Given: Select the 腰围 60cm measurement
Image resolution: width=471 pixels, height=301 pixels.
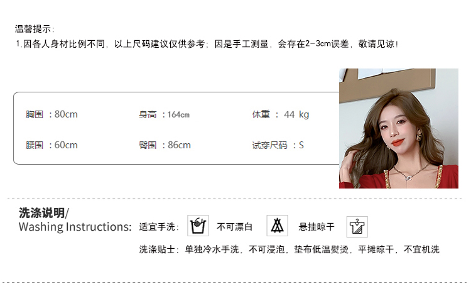Looking at the screenshot, I should (51, 145).
